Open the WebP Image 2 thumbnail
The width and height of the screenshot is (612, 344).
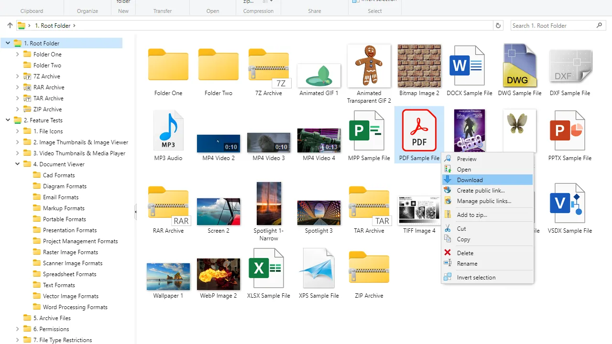pyautogui.click(x=219, y=274)
